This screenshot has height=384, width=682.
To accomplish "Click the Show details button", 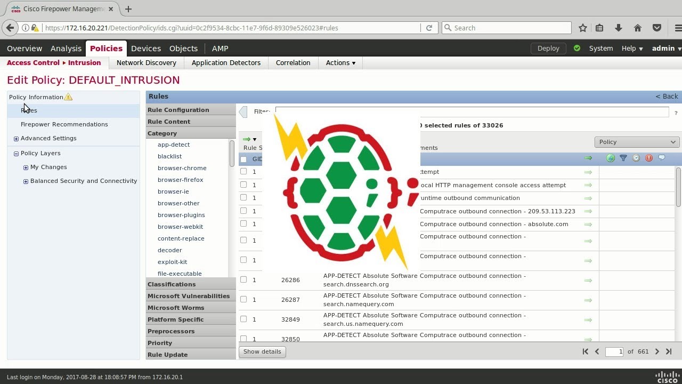I will (x=262, y=351).
